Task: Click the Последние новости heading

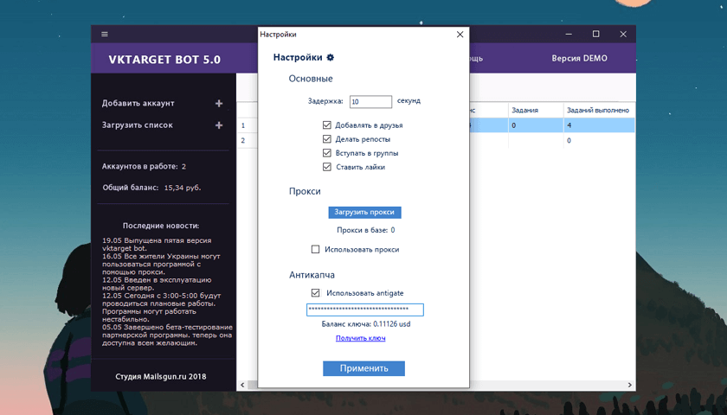Action: click(161, 226)
